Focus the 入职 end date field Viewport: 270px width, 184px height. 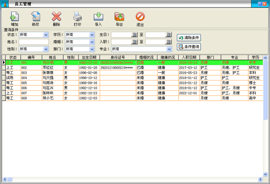coord(156,42)
